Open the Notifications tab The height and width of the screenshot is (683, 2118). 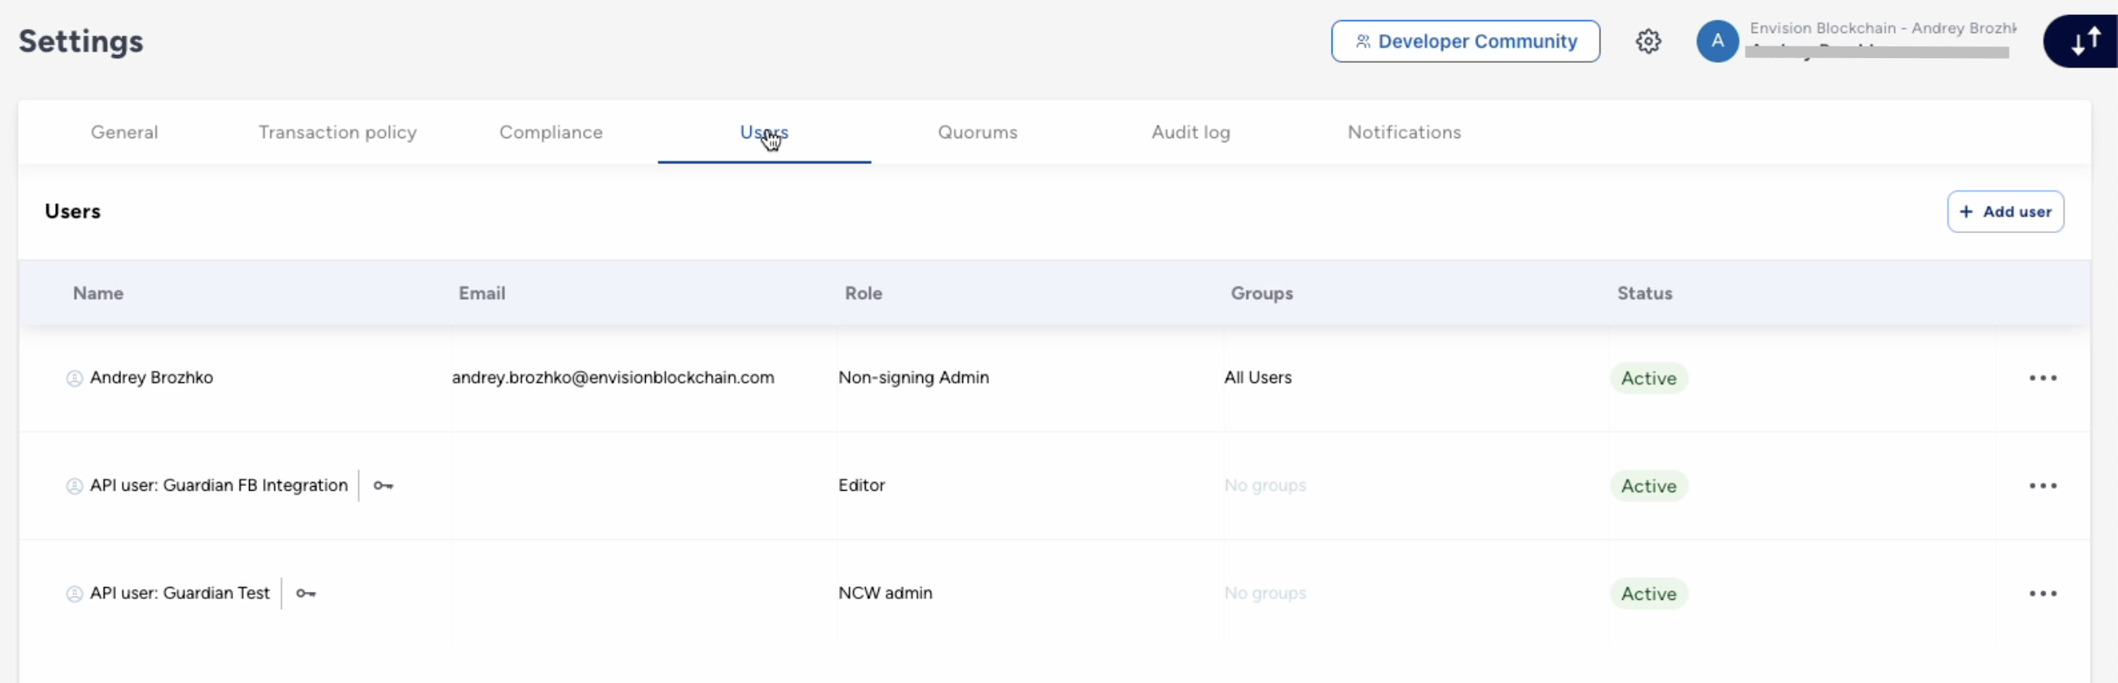pos(1404,133)
